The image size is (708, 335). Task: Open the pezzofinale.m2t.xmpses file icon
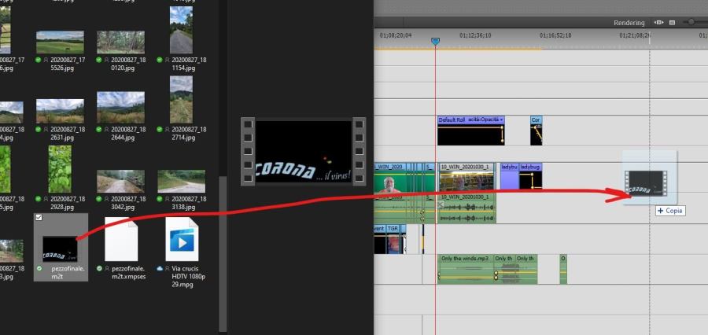pyautogui.click(x=121, y=240)
